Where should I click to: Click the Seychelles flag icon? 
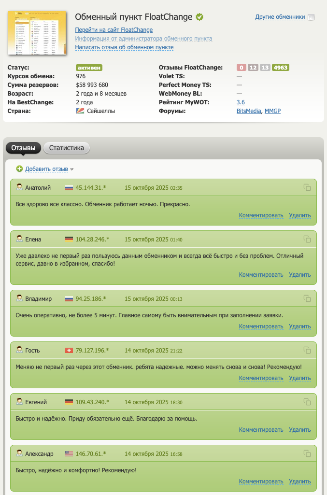click(80, 111)
